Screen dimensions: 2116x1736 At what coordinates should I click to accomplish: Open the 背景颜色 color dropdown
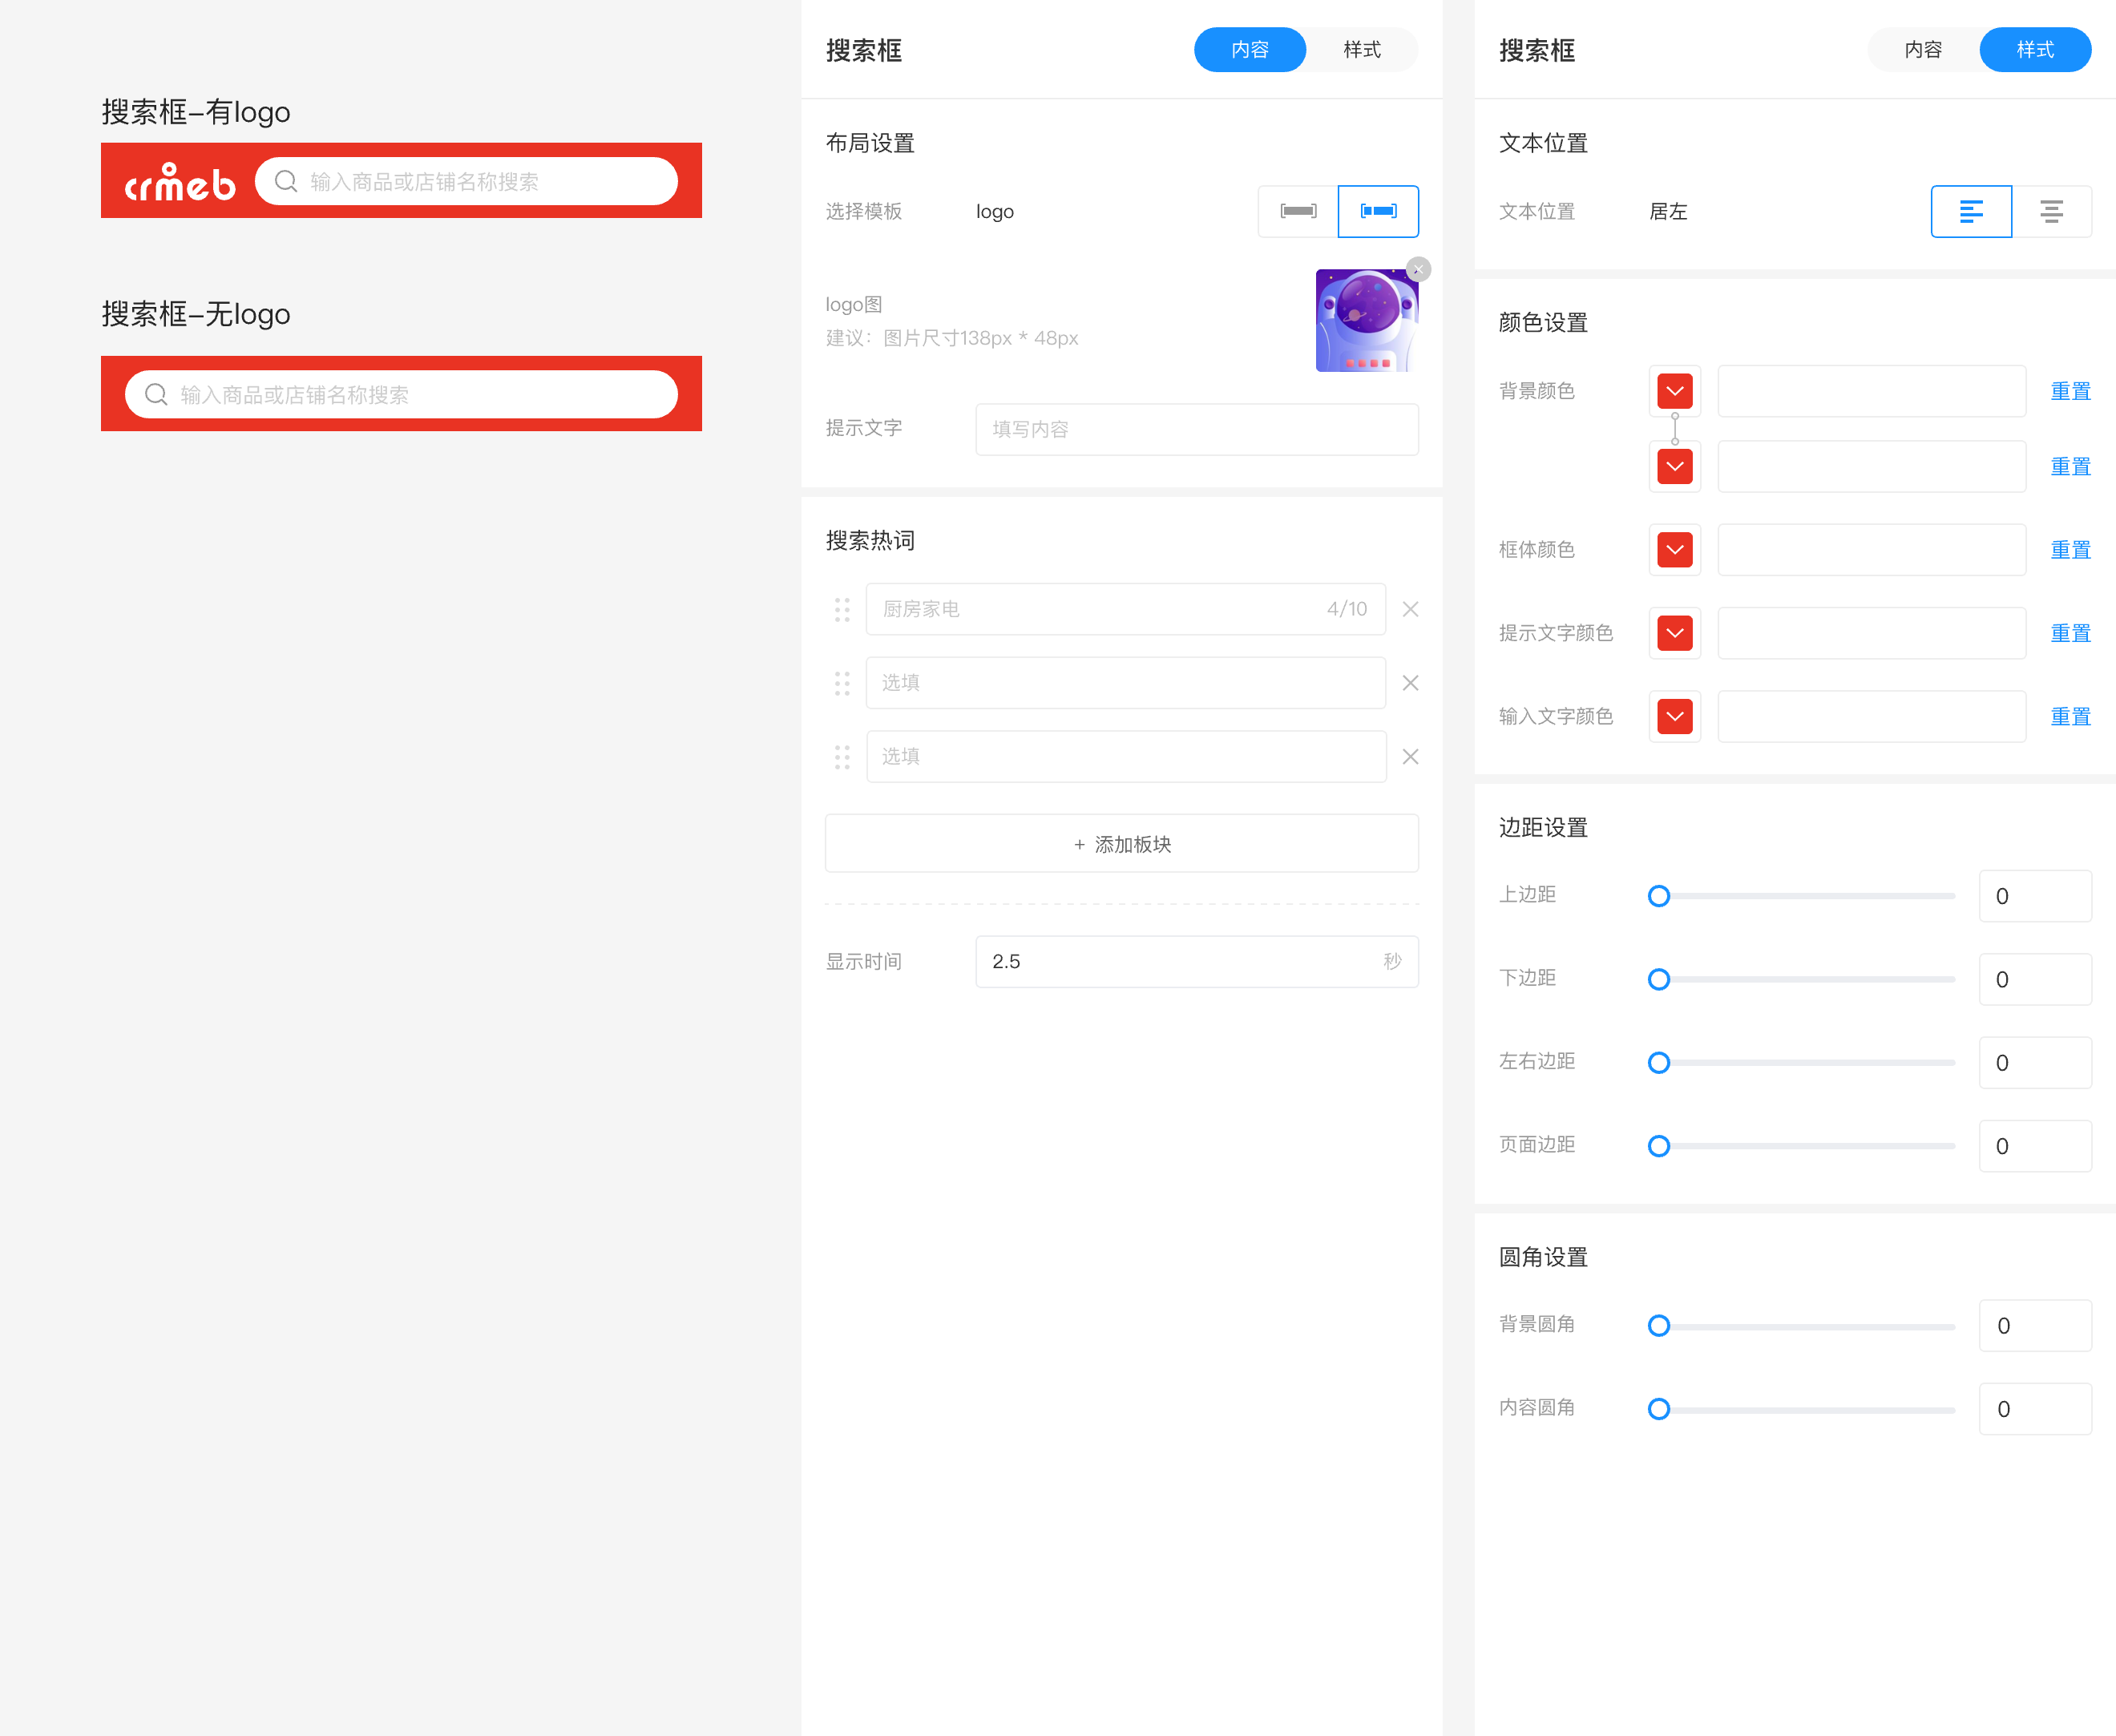click(1674, 391)
